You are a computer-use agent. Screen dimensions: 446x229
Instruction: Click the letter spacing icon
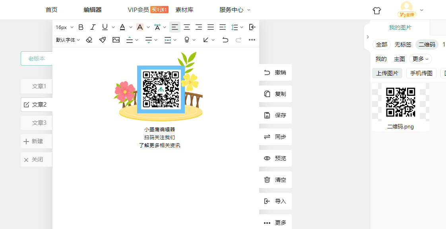pyautogui.click(x=157, y=27)
